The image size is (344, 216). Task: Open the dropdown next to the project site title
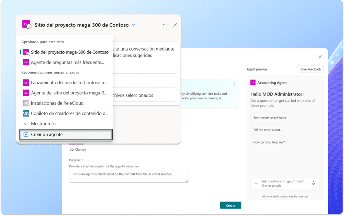[x=133, y=25]
